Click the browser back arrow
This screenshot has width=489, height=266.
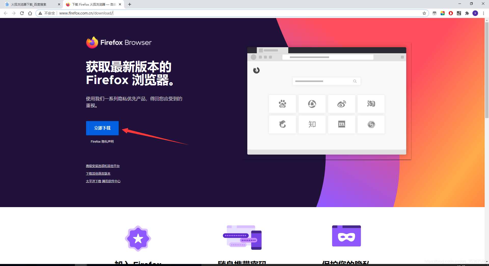point(6,13)
